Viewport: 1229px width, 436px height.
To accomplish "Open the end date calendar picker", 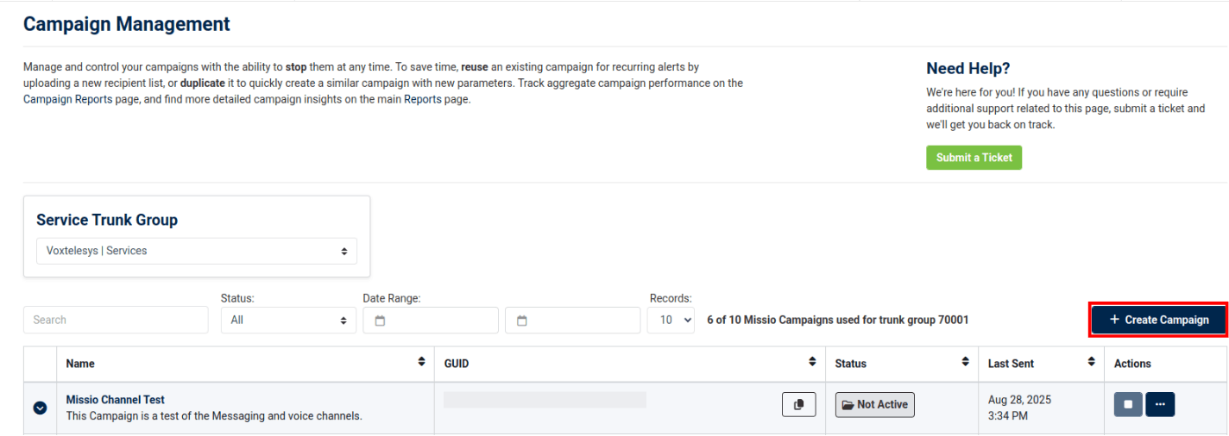I will [573, 321].
